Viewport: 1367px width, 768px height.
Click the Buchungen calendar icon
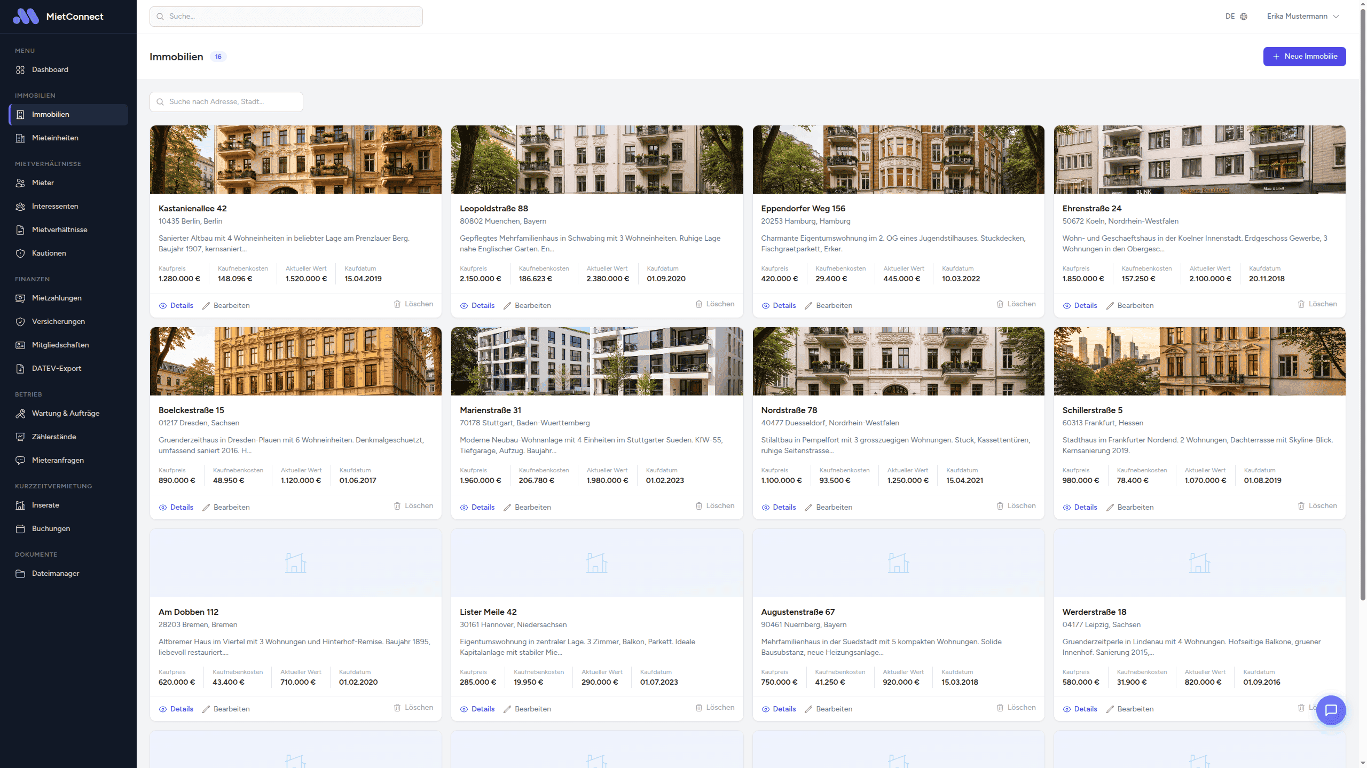tap(20, 529)
